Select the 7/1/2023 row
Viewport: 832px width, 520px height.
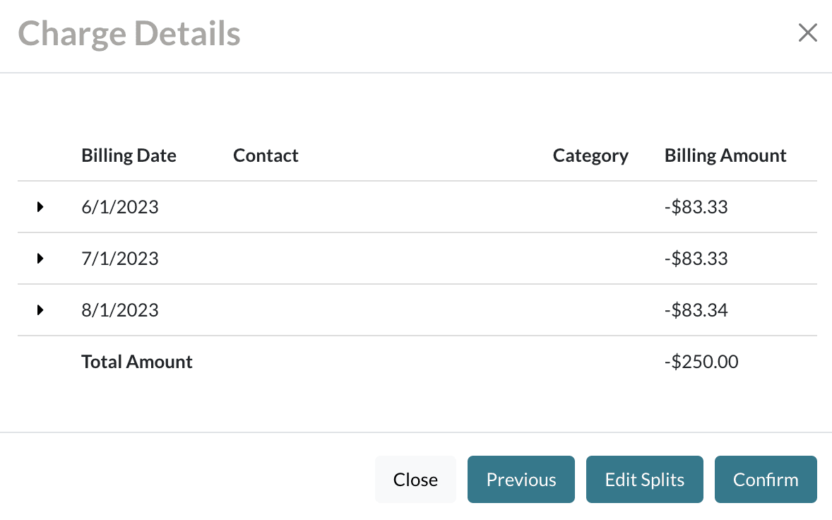pyautogui.click(x=120, y=259)
